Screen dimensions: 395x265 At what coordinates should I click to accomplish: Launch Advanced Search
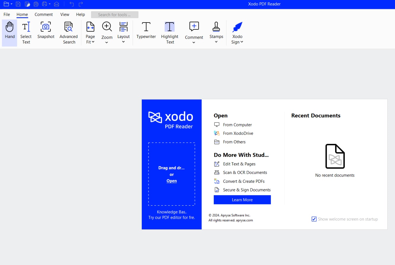pyautogui.click(x=69, y=32)
